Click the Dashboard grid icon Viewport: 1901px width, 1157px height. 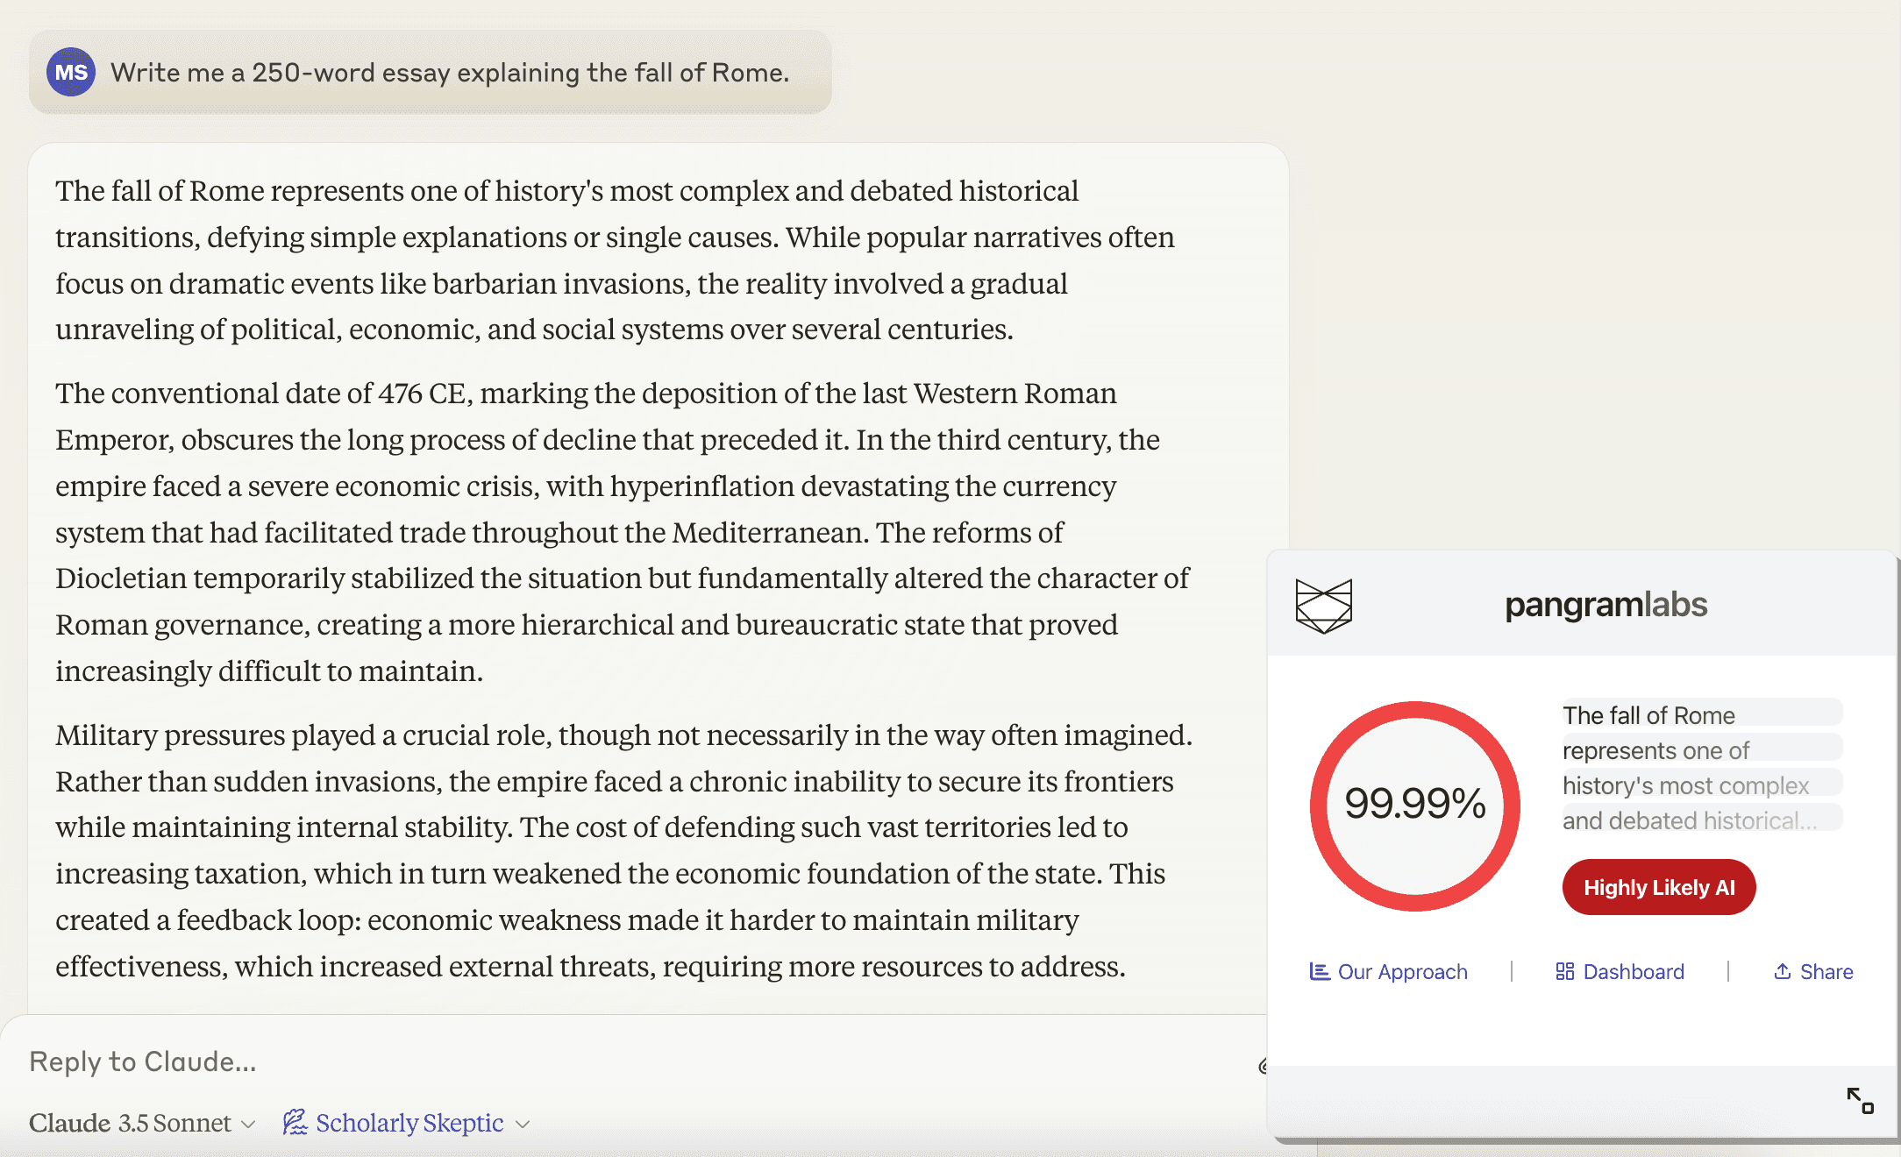click(x=1564, y=971)
